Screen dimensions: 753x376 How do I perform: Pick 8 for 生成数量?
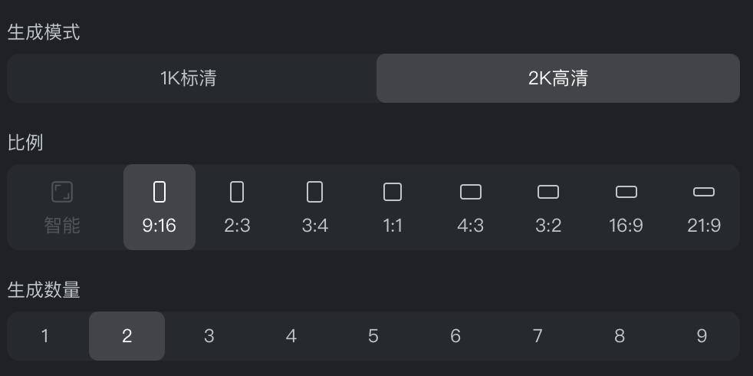pyautogui.click(x=620, y=336)
